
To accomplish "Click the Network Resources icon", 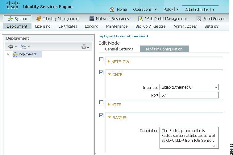I will 92,19.
